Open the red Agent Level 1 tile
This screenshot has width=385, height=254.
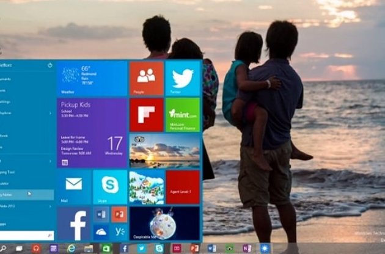(x=183, y=187)
